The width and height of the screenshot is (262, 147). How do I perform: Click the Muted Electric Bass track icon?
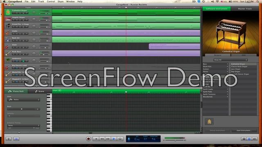[8, 74]
